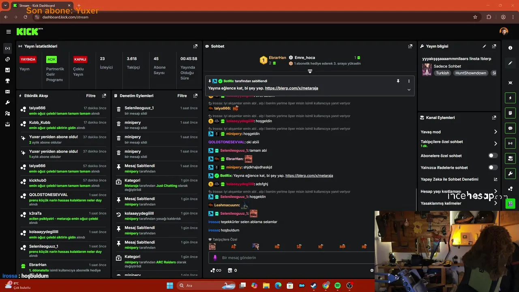Toggle the broadcast stats widget in right rail
The width and height of the screenshot is (519, 292).
pos(510,143)
